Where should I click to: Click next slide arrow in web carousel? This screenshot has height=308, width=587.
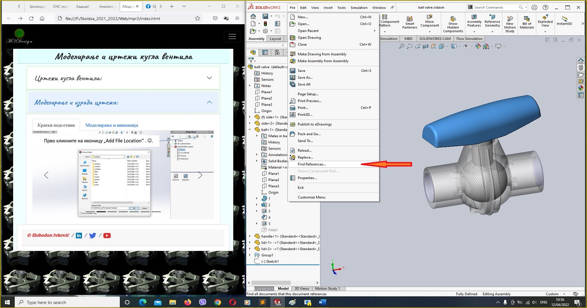click(x=200, y=175)
